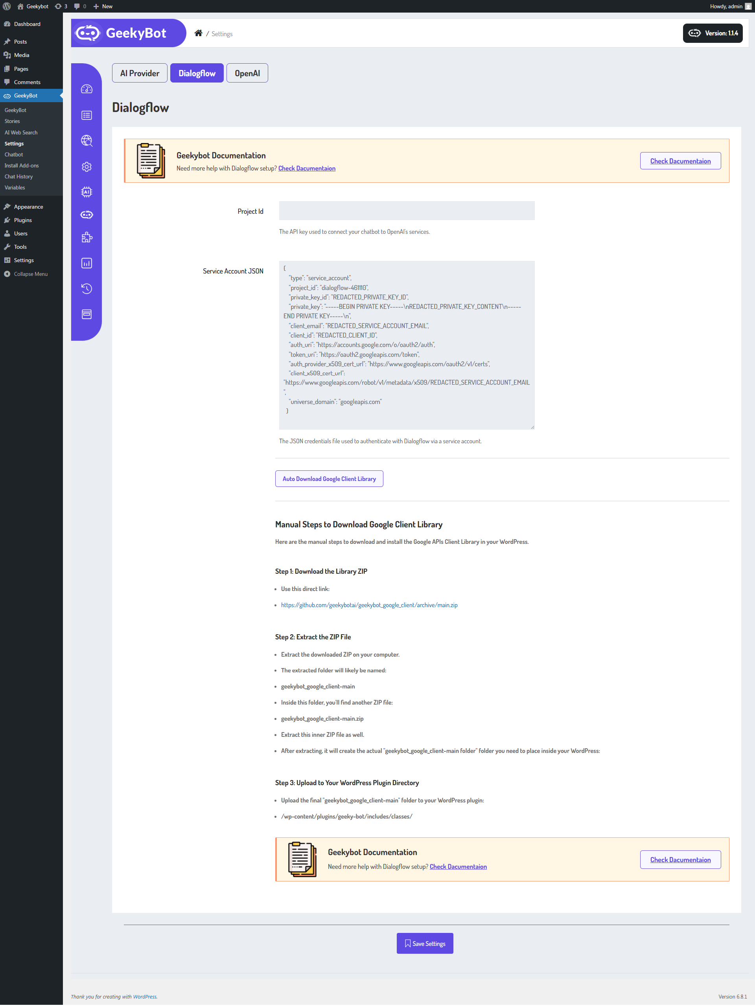Open the + New menu in admin bar
Screen dimensions: 755x1006
point(103,6)
